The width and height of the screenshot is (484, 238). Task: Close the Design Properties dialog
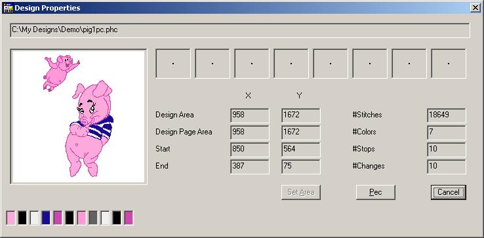pyautogui.click(x=475, y=8)
